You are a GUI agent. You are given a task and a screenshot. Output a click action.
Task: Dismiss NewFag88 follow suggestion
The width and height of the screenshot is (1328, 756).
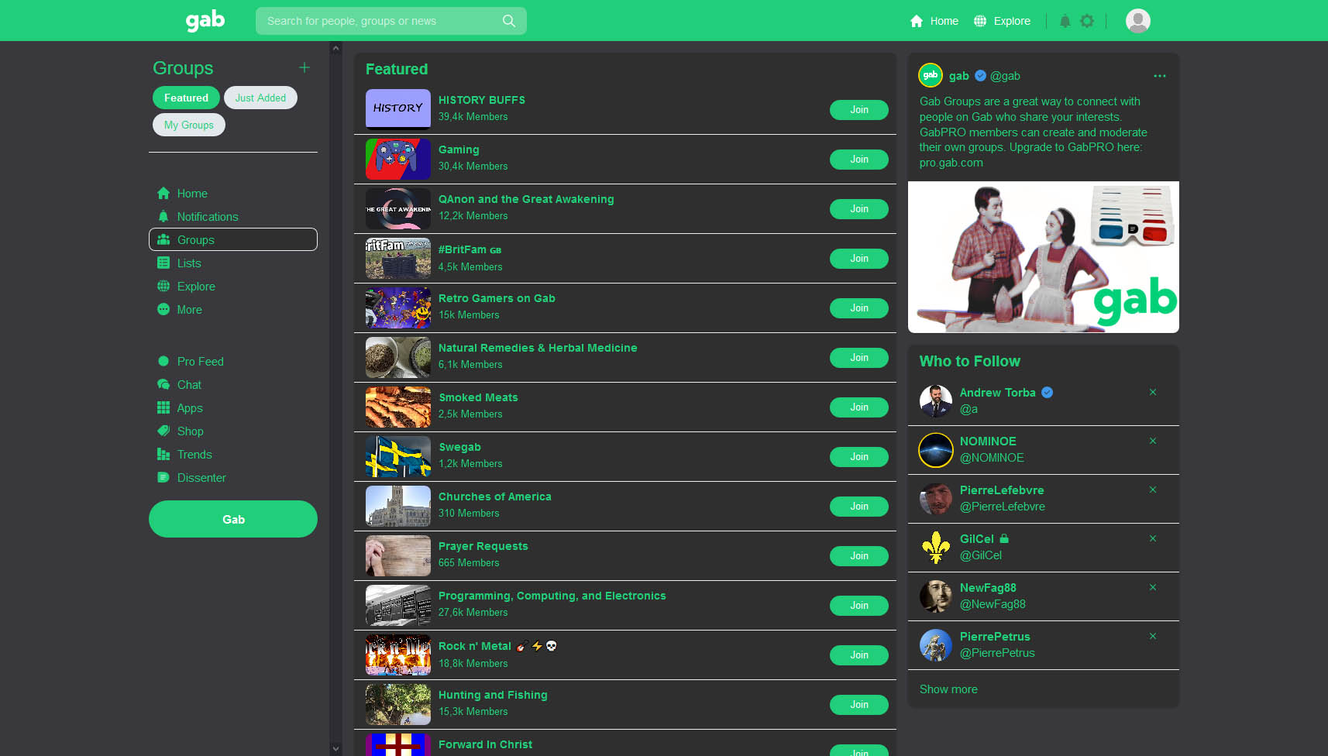point(1153,587)
